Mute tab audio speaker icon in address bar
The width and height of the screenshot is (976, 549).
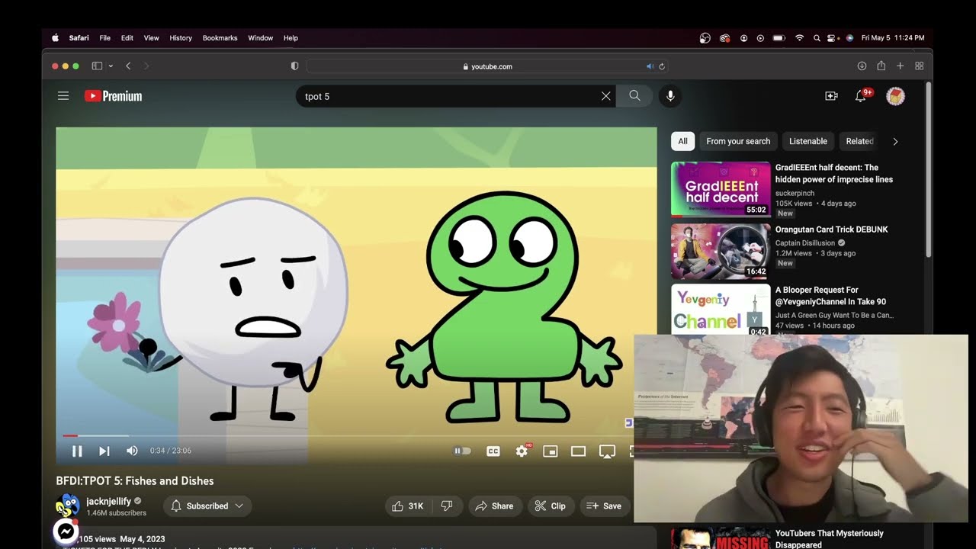pyautogui.click(x=650, y=66)
